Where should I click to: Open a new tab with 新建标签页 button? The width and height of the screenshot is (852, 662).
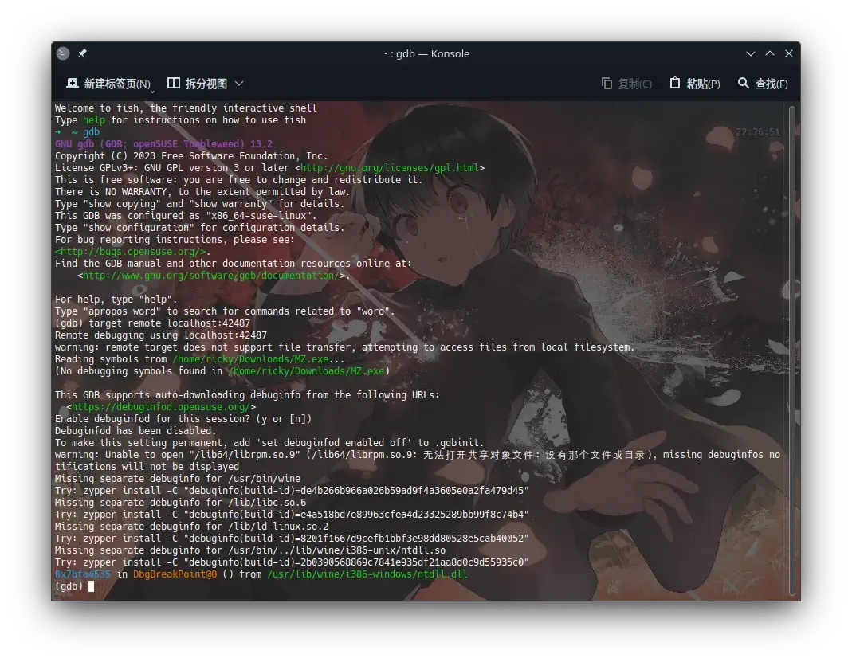pos(108,84)
